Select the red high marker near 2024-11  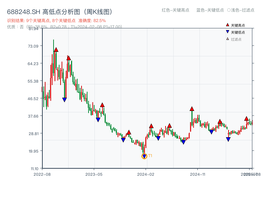click(x=192, y=109)
